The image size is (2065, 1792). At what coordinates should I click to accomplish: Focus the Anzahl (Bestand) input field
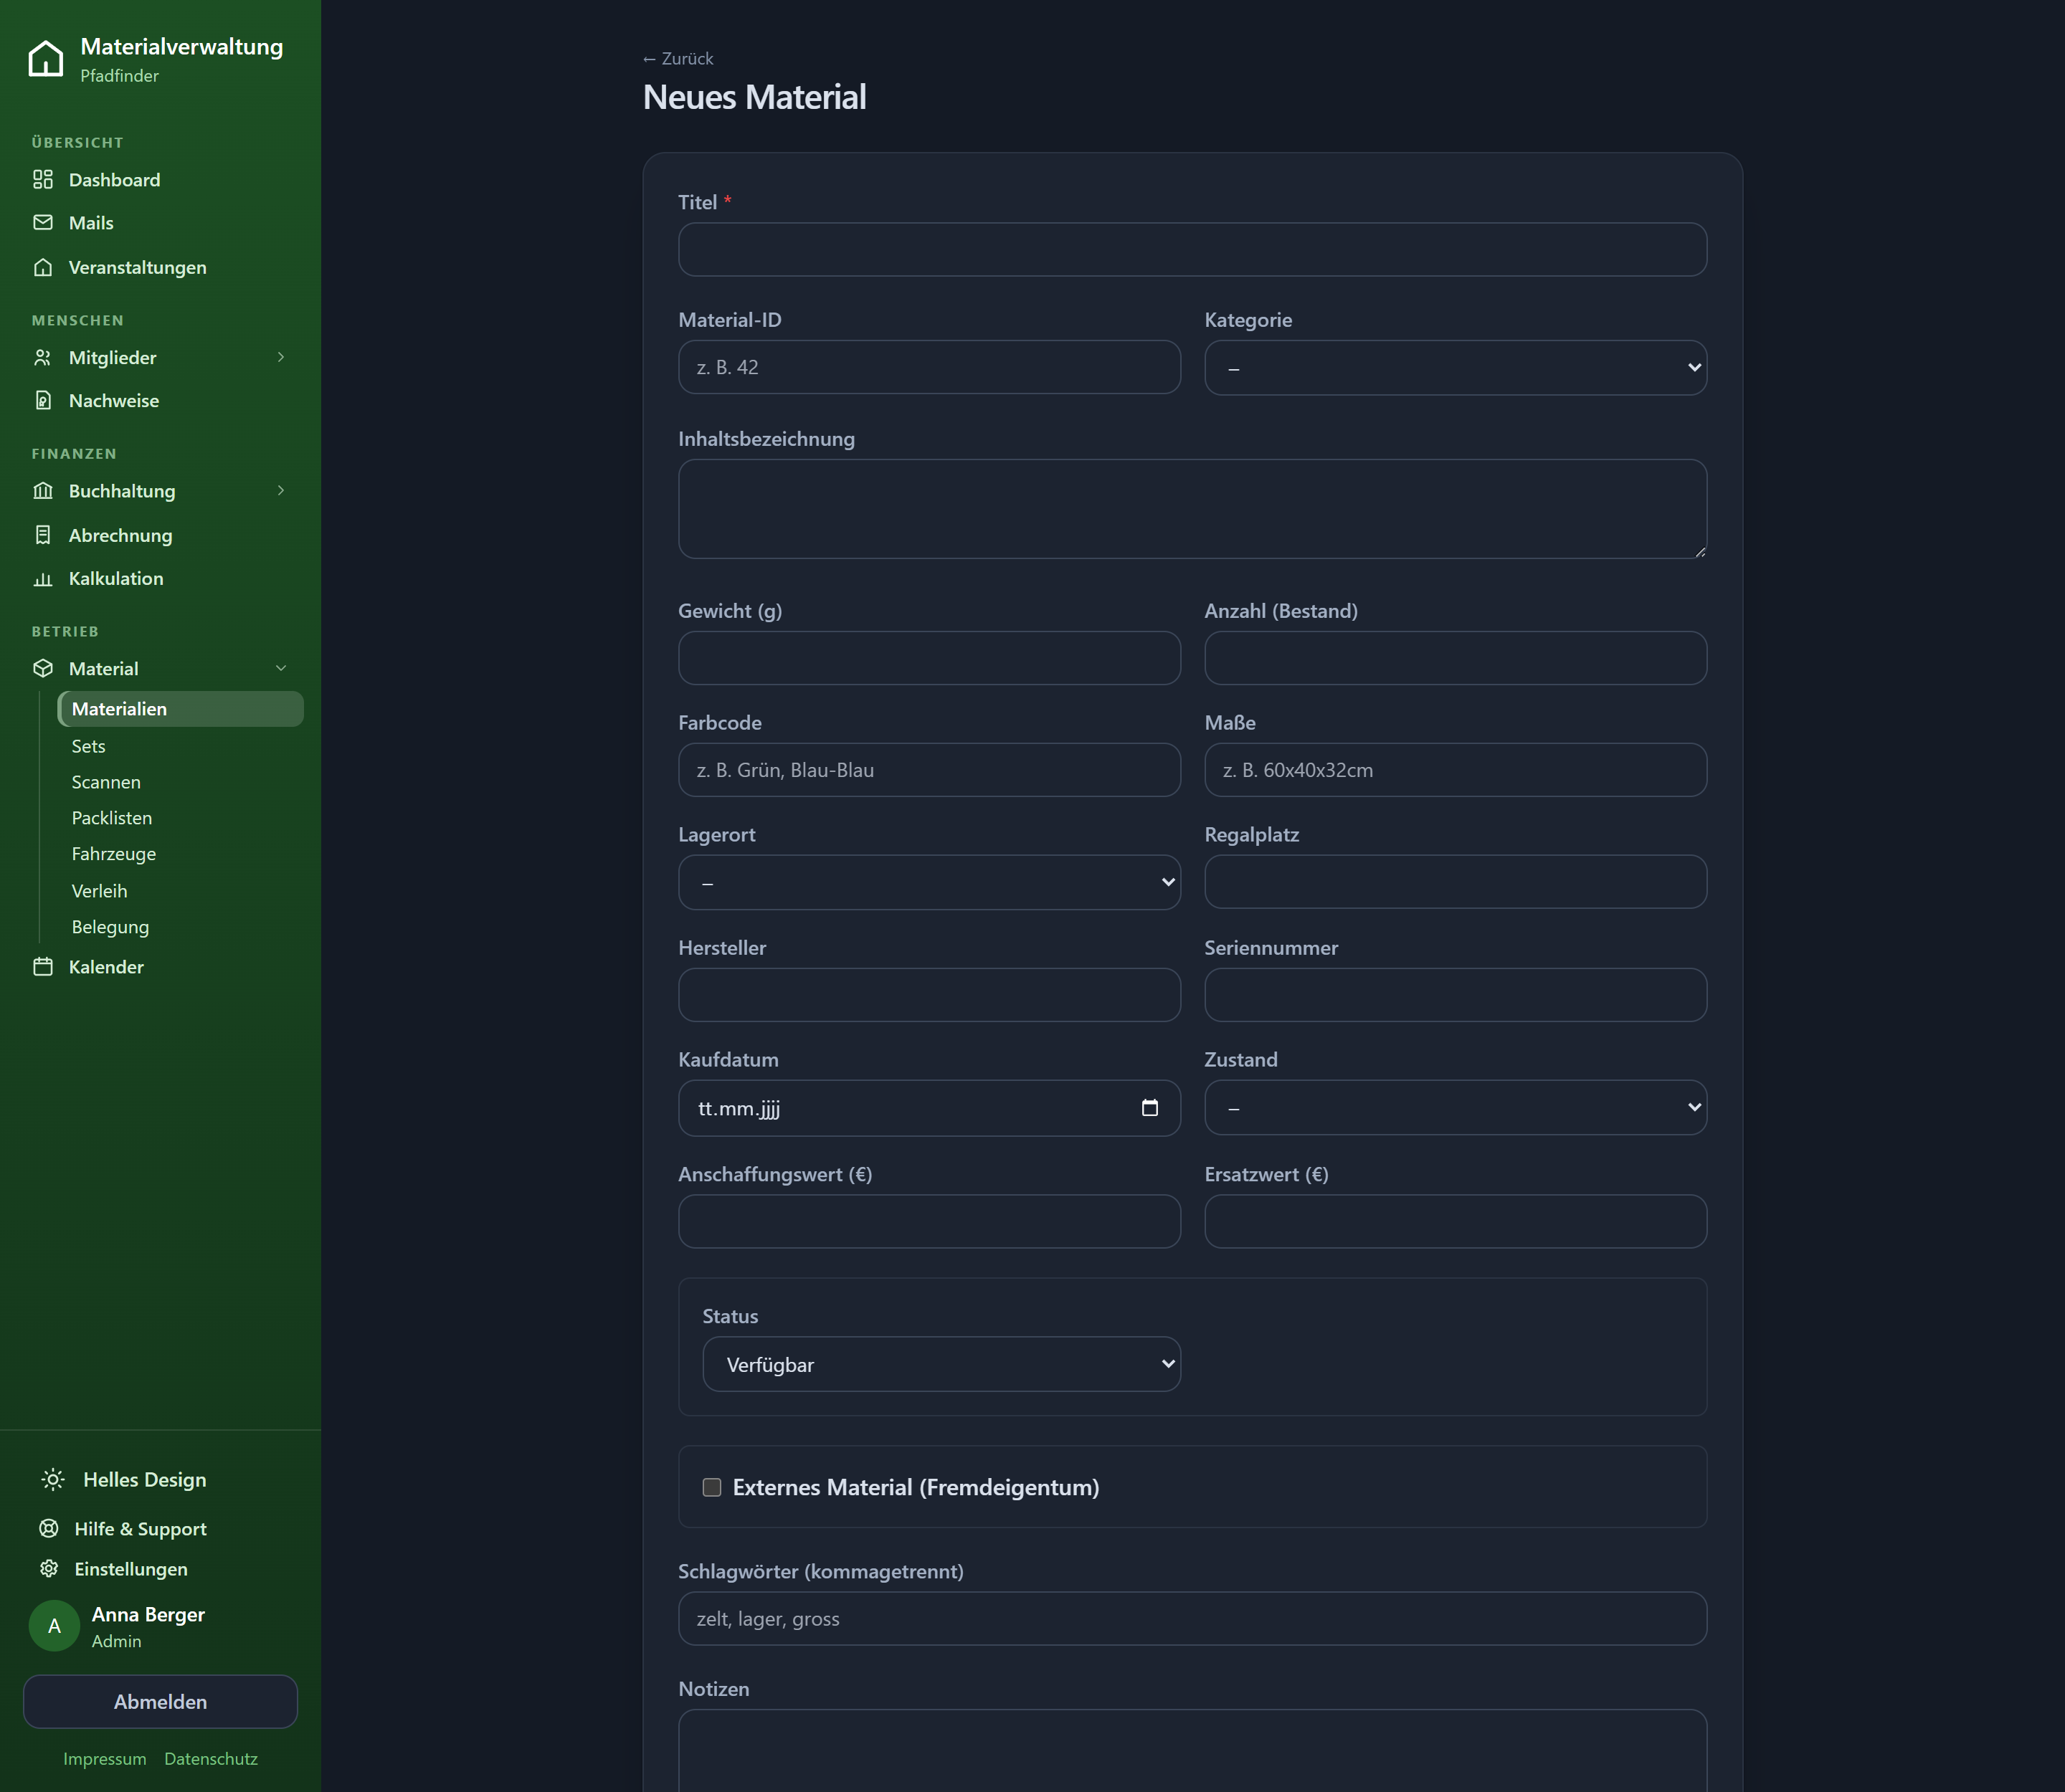(1456, 658)
